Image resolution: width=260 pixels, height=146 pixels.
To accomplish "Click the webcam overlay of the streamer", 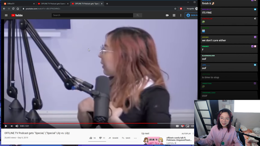I will point(227,122).
